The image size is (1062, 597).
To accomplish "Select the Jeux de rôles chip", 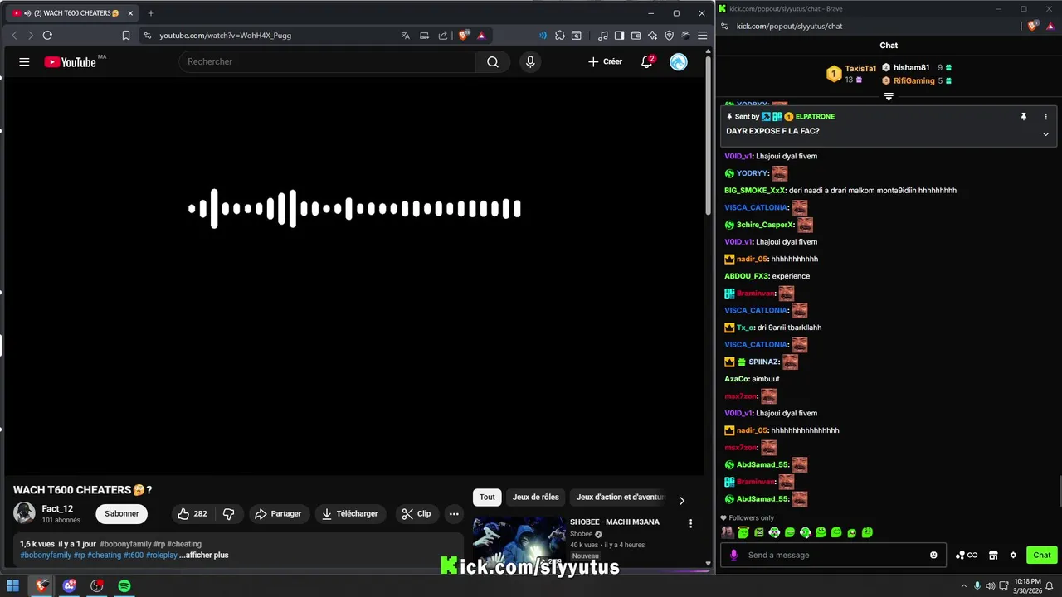I will (536, 498).
